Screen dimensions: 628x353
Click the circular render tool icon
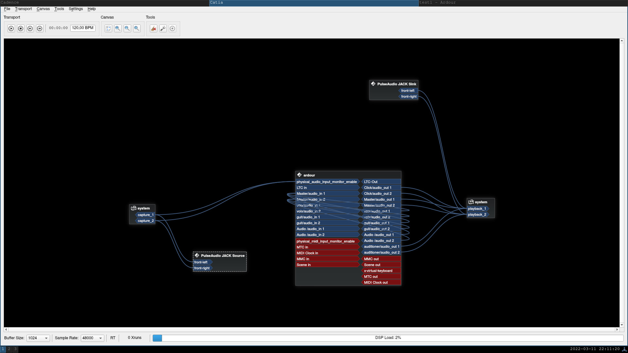tap(172, 28)
